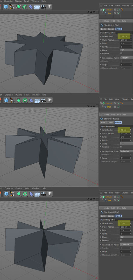
Task: Switch to Basic tab in 100 cm panel
Action: coord(103,29)
